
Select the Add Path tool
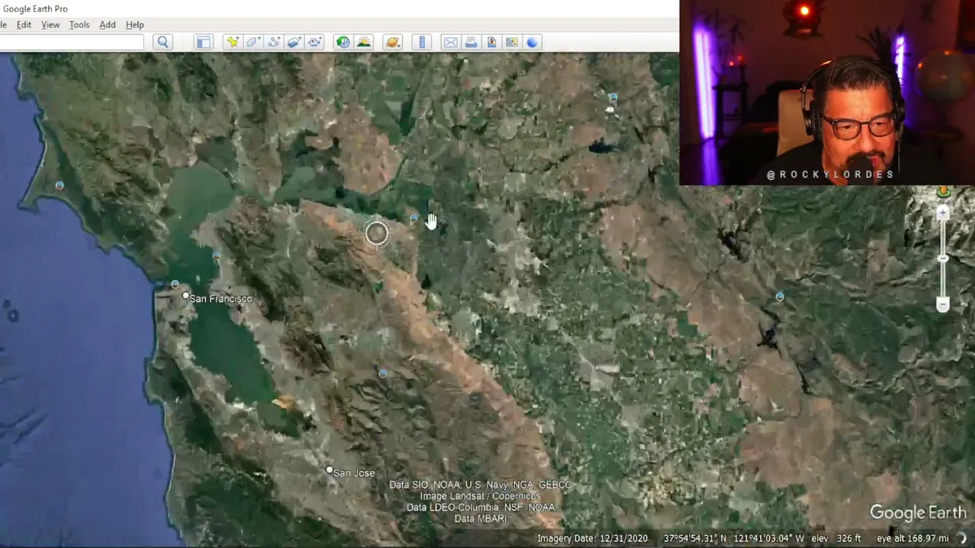[x=273, y=43]
